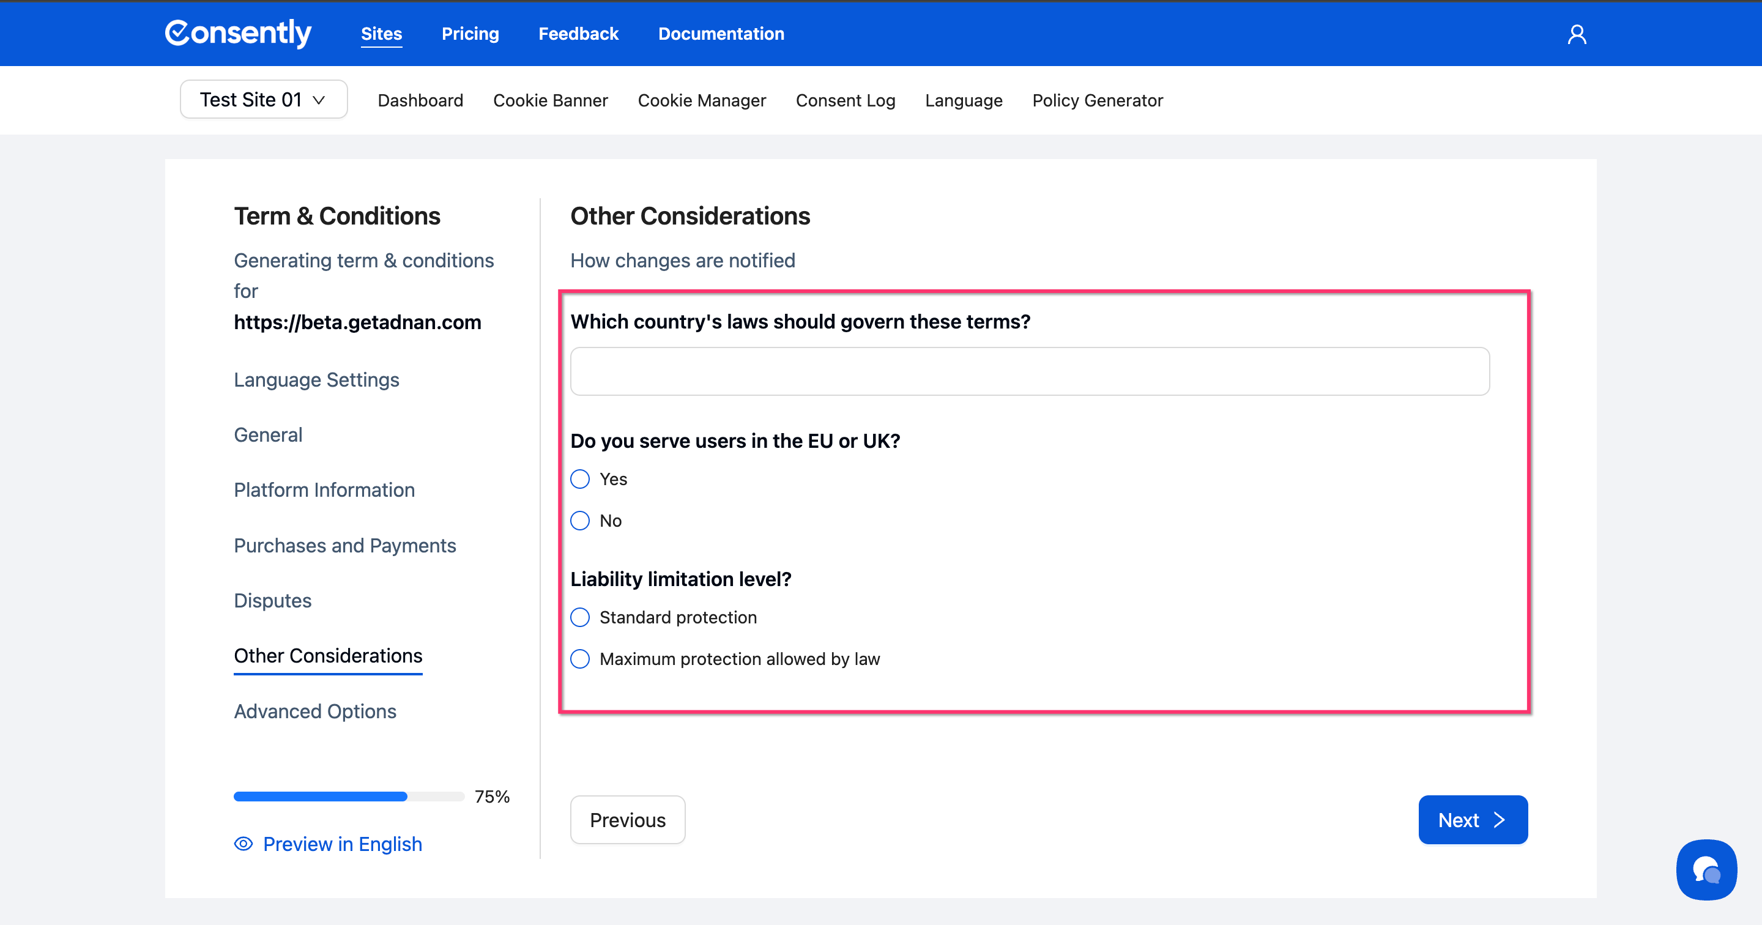Image resolution: width=1762 pixels, height=925 pixels.
Task: Choose Maximum protection allowed by law
Action: (580, 659)
